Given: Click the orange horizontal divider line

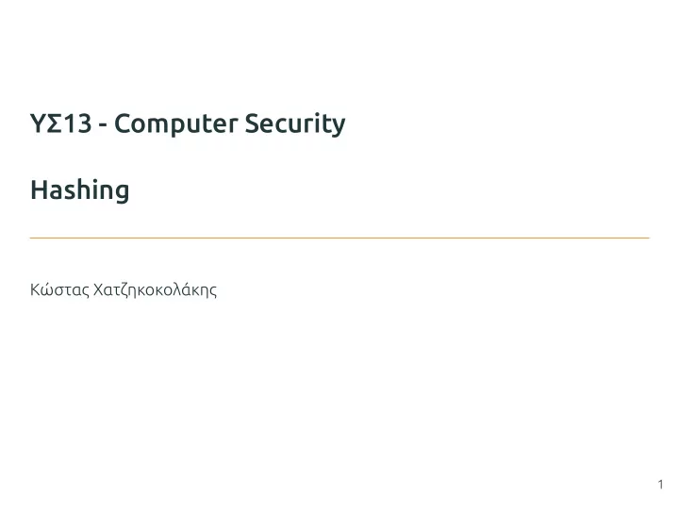Looking at the screenshot, I should tap(339, 238).
